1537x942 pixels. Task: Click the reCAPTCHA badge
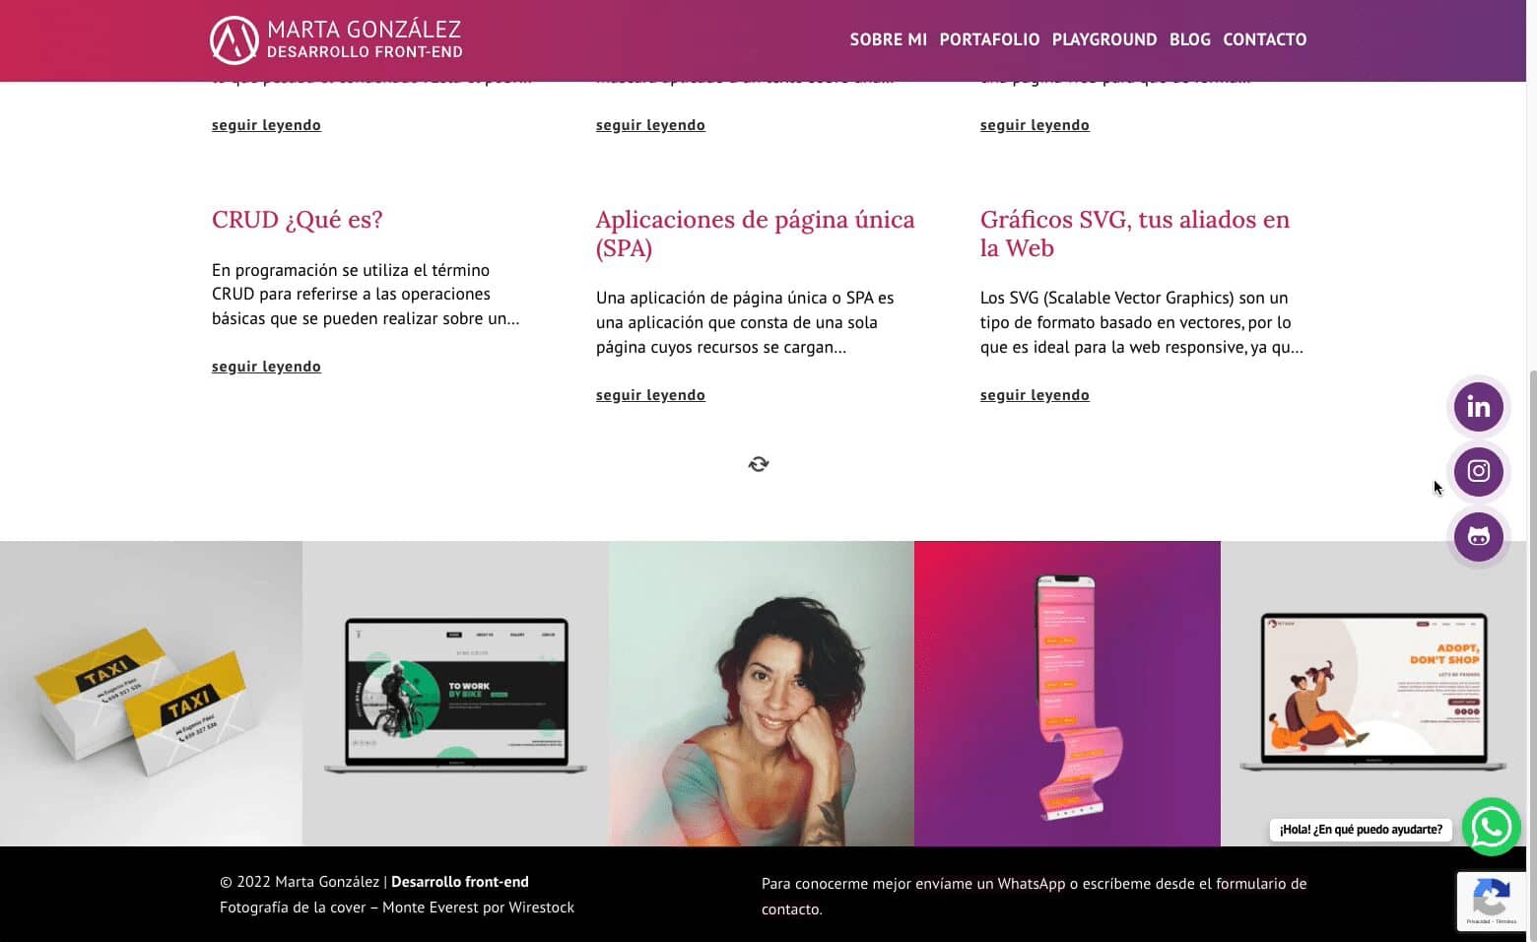(1491, 901)
